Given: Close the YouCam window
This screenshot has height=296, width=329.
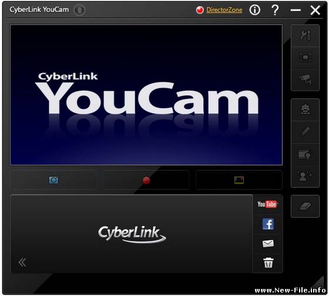Looking at the screenshot, I should [x=315, y=10].
